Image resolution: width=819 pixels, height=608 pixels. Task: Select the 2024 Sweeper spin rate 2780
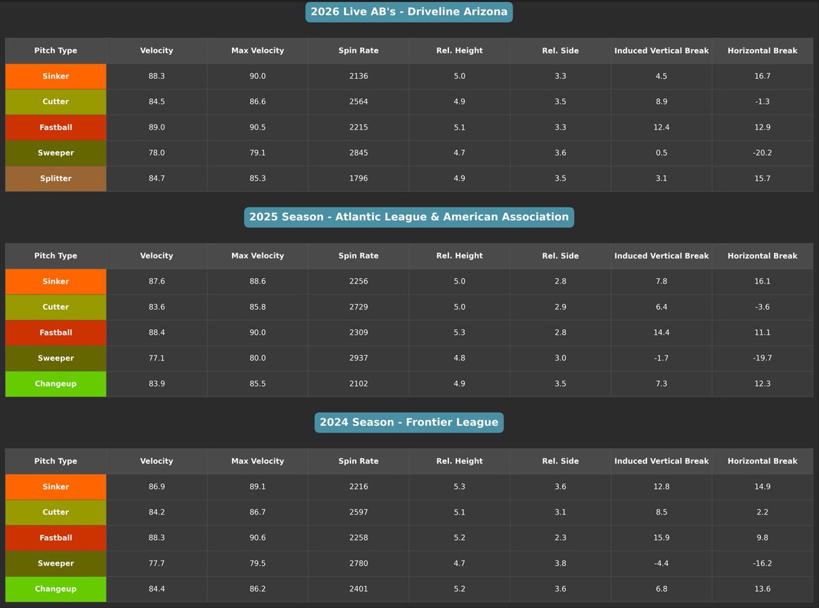click(358, 563)
